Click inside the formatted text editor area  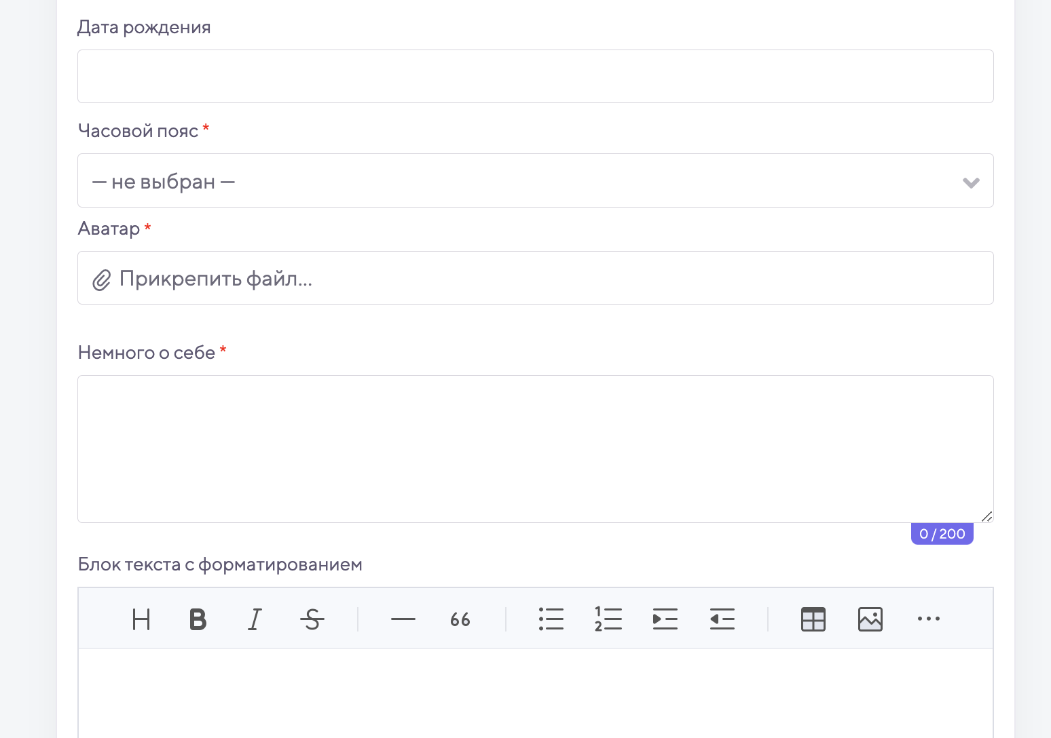click(x=536, y=693)
